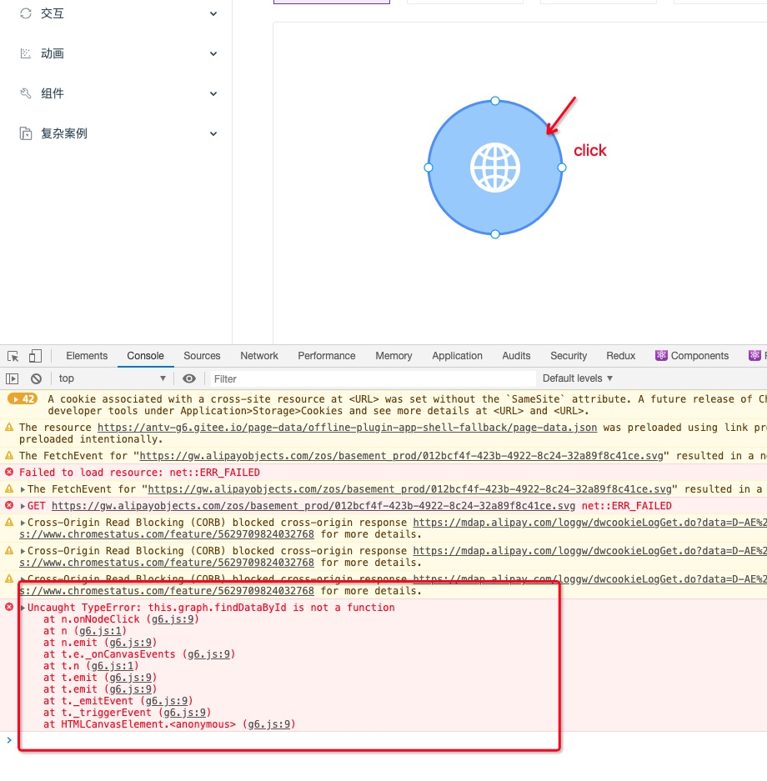Click the 组件 wrench icon

pyautogui.click(x=25, y=93)
